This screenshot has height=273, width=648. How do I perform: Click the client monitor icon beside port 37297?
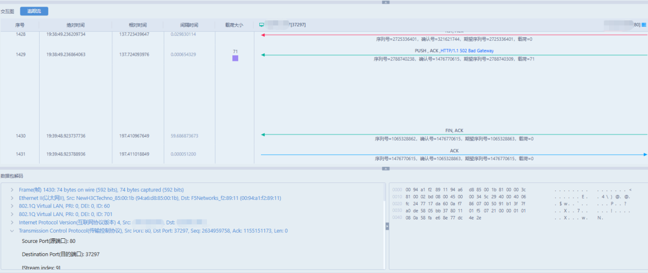tap(261, 25)
